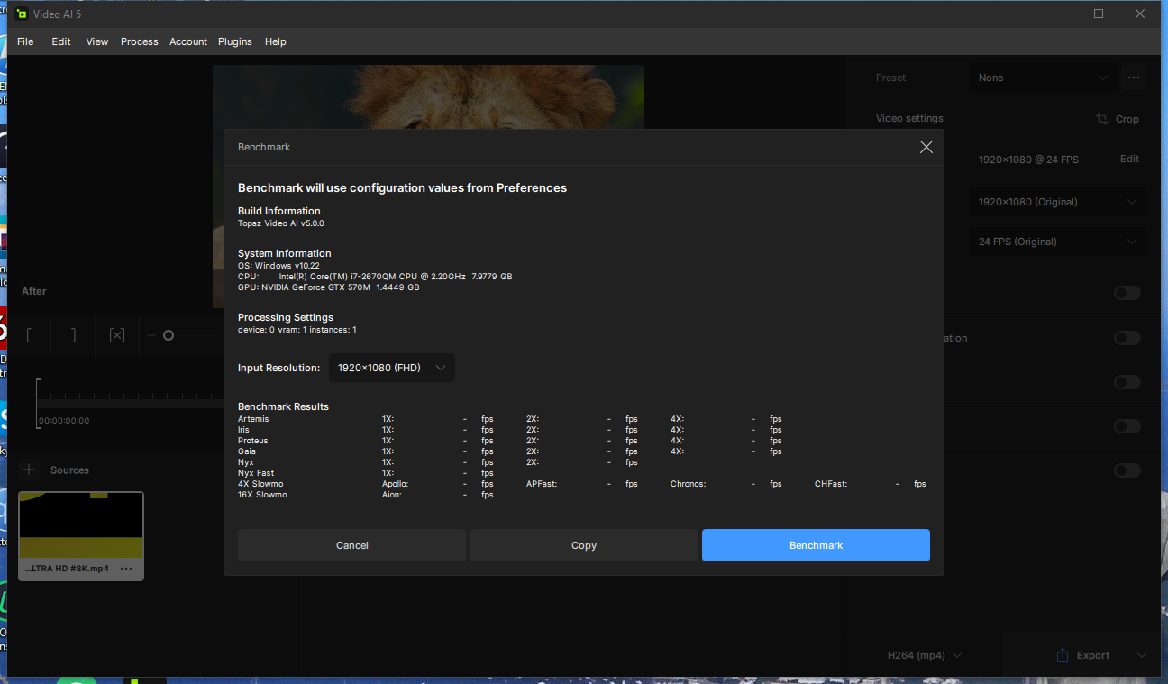The width and height of the screenshot is (1168, 684).
Task: Click the clear trim range icon
Action: (x=116, y=335)
